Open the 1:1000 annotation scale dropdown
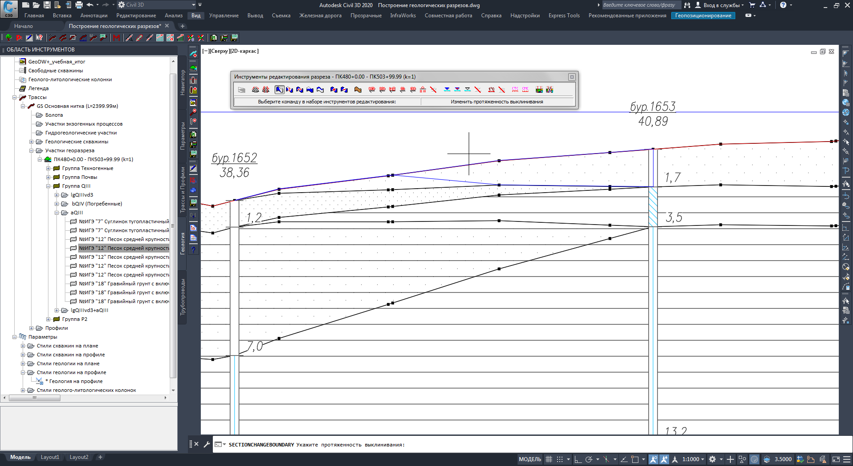 (693, 459)
